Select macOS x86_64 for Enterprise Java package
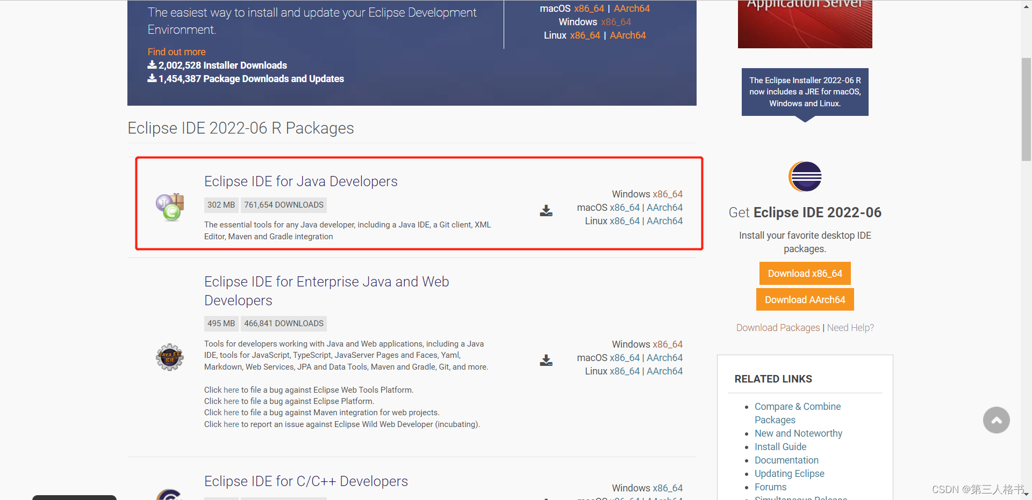 coord(625,358)
